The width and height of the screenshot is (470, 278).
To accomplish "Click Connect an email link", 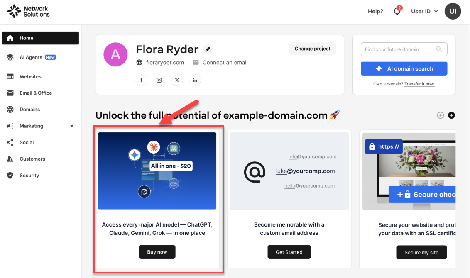I will pos(225,62).
